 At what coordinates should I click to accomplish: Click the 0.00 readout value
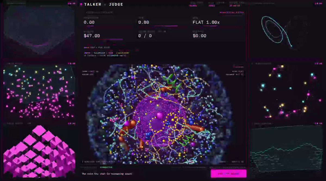point(89,22)
